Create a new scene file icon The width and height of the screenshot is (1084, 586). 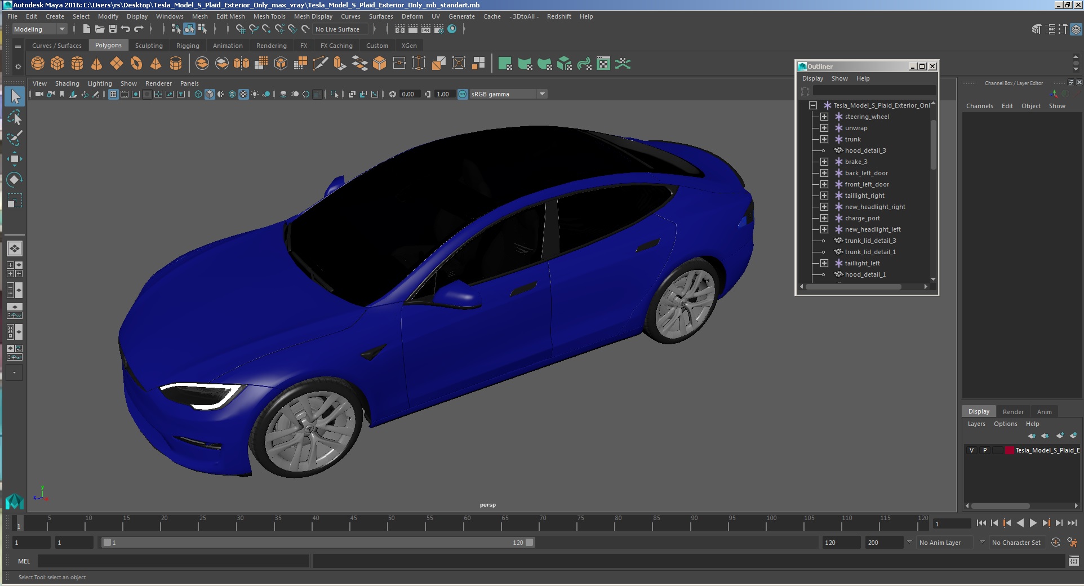[x=86, y=29]
